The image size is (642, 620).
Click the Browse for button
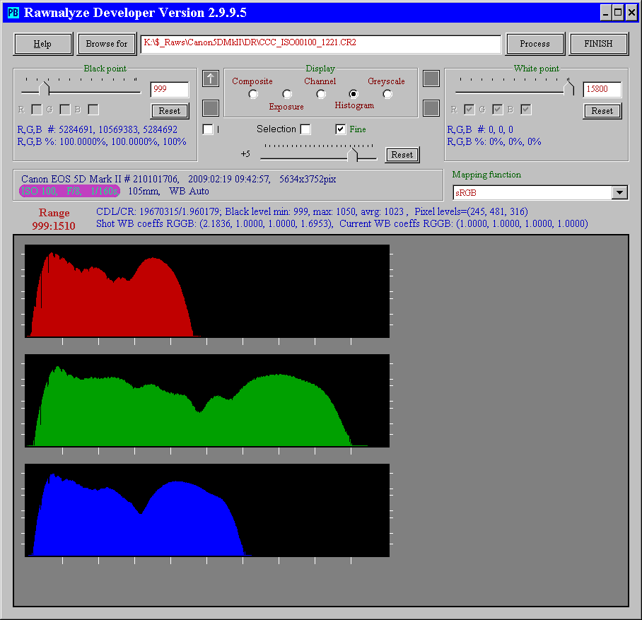pyautogui.click(x=107, y=44)
